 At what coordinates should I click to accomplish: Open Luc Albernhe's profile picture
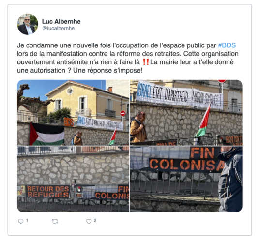pos(28,24)
